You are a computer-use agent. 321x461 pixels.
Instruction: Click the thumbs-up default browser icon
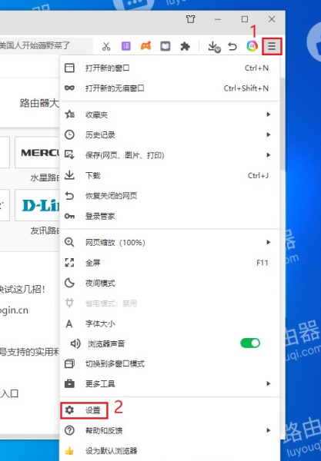(x=69, y=450)
